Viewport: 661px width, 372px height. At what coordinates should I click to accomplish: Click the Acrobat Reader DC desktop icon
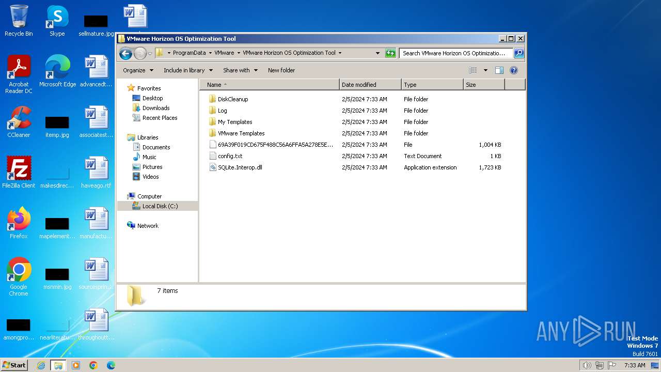click(x=19, y=74)
